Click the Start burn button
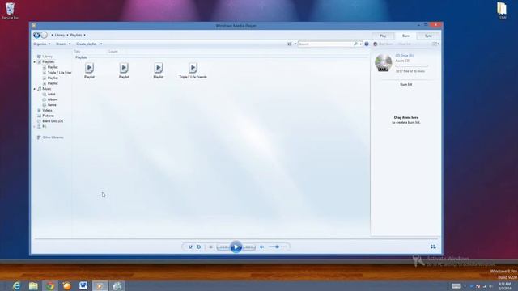This screenshot has width=518, height=291. (x=383, y=44)
